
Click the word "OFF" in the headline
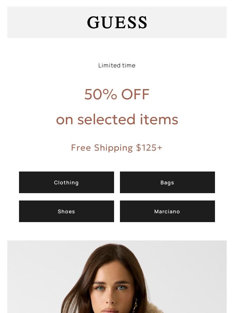(135, 94)
